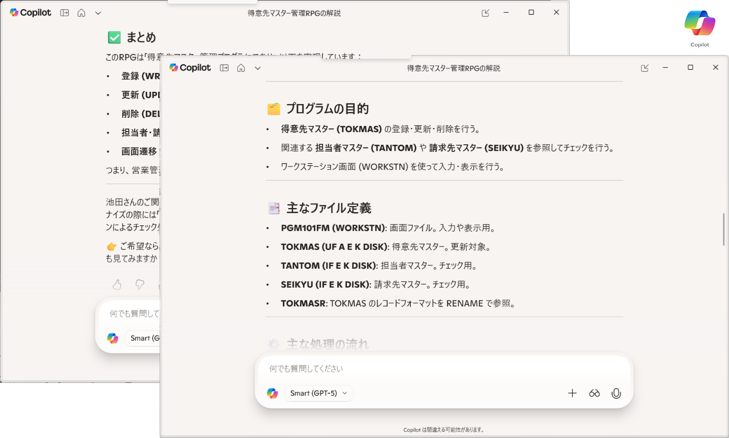Click the Copilot logo in the back window
Screen dimensions: 729x438
click(x=31, y=13)
